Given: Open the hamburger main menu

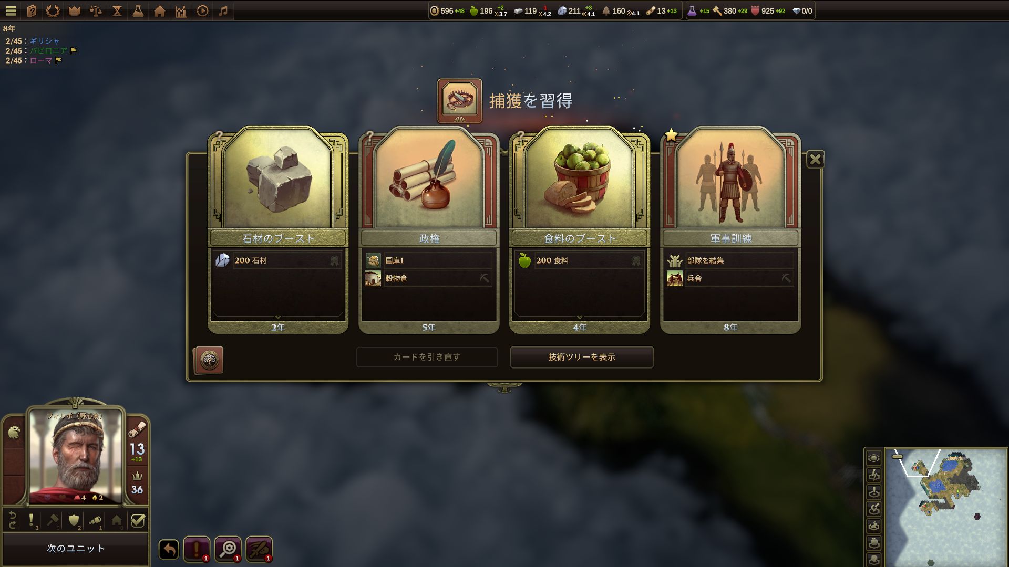Looking at the screenshot, I should [11, 10].
